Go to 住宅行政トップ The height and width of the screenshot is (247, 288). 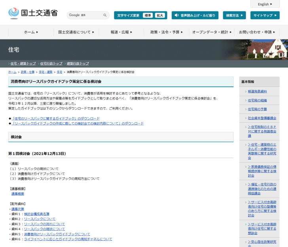[x=51, y=64]
